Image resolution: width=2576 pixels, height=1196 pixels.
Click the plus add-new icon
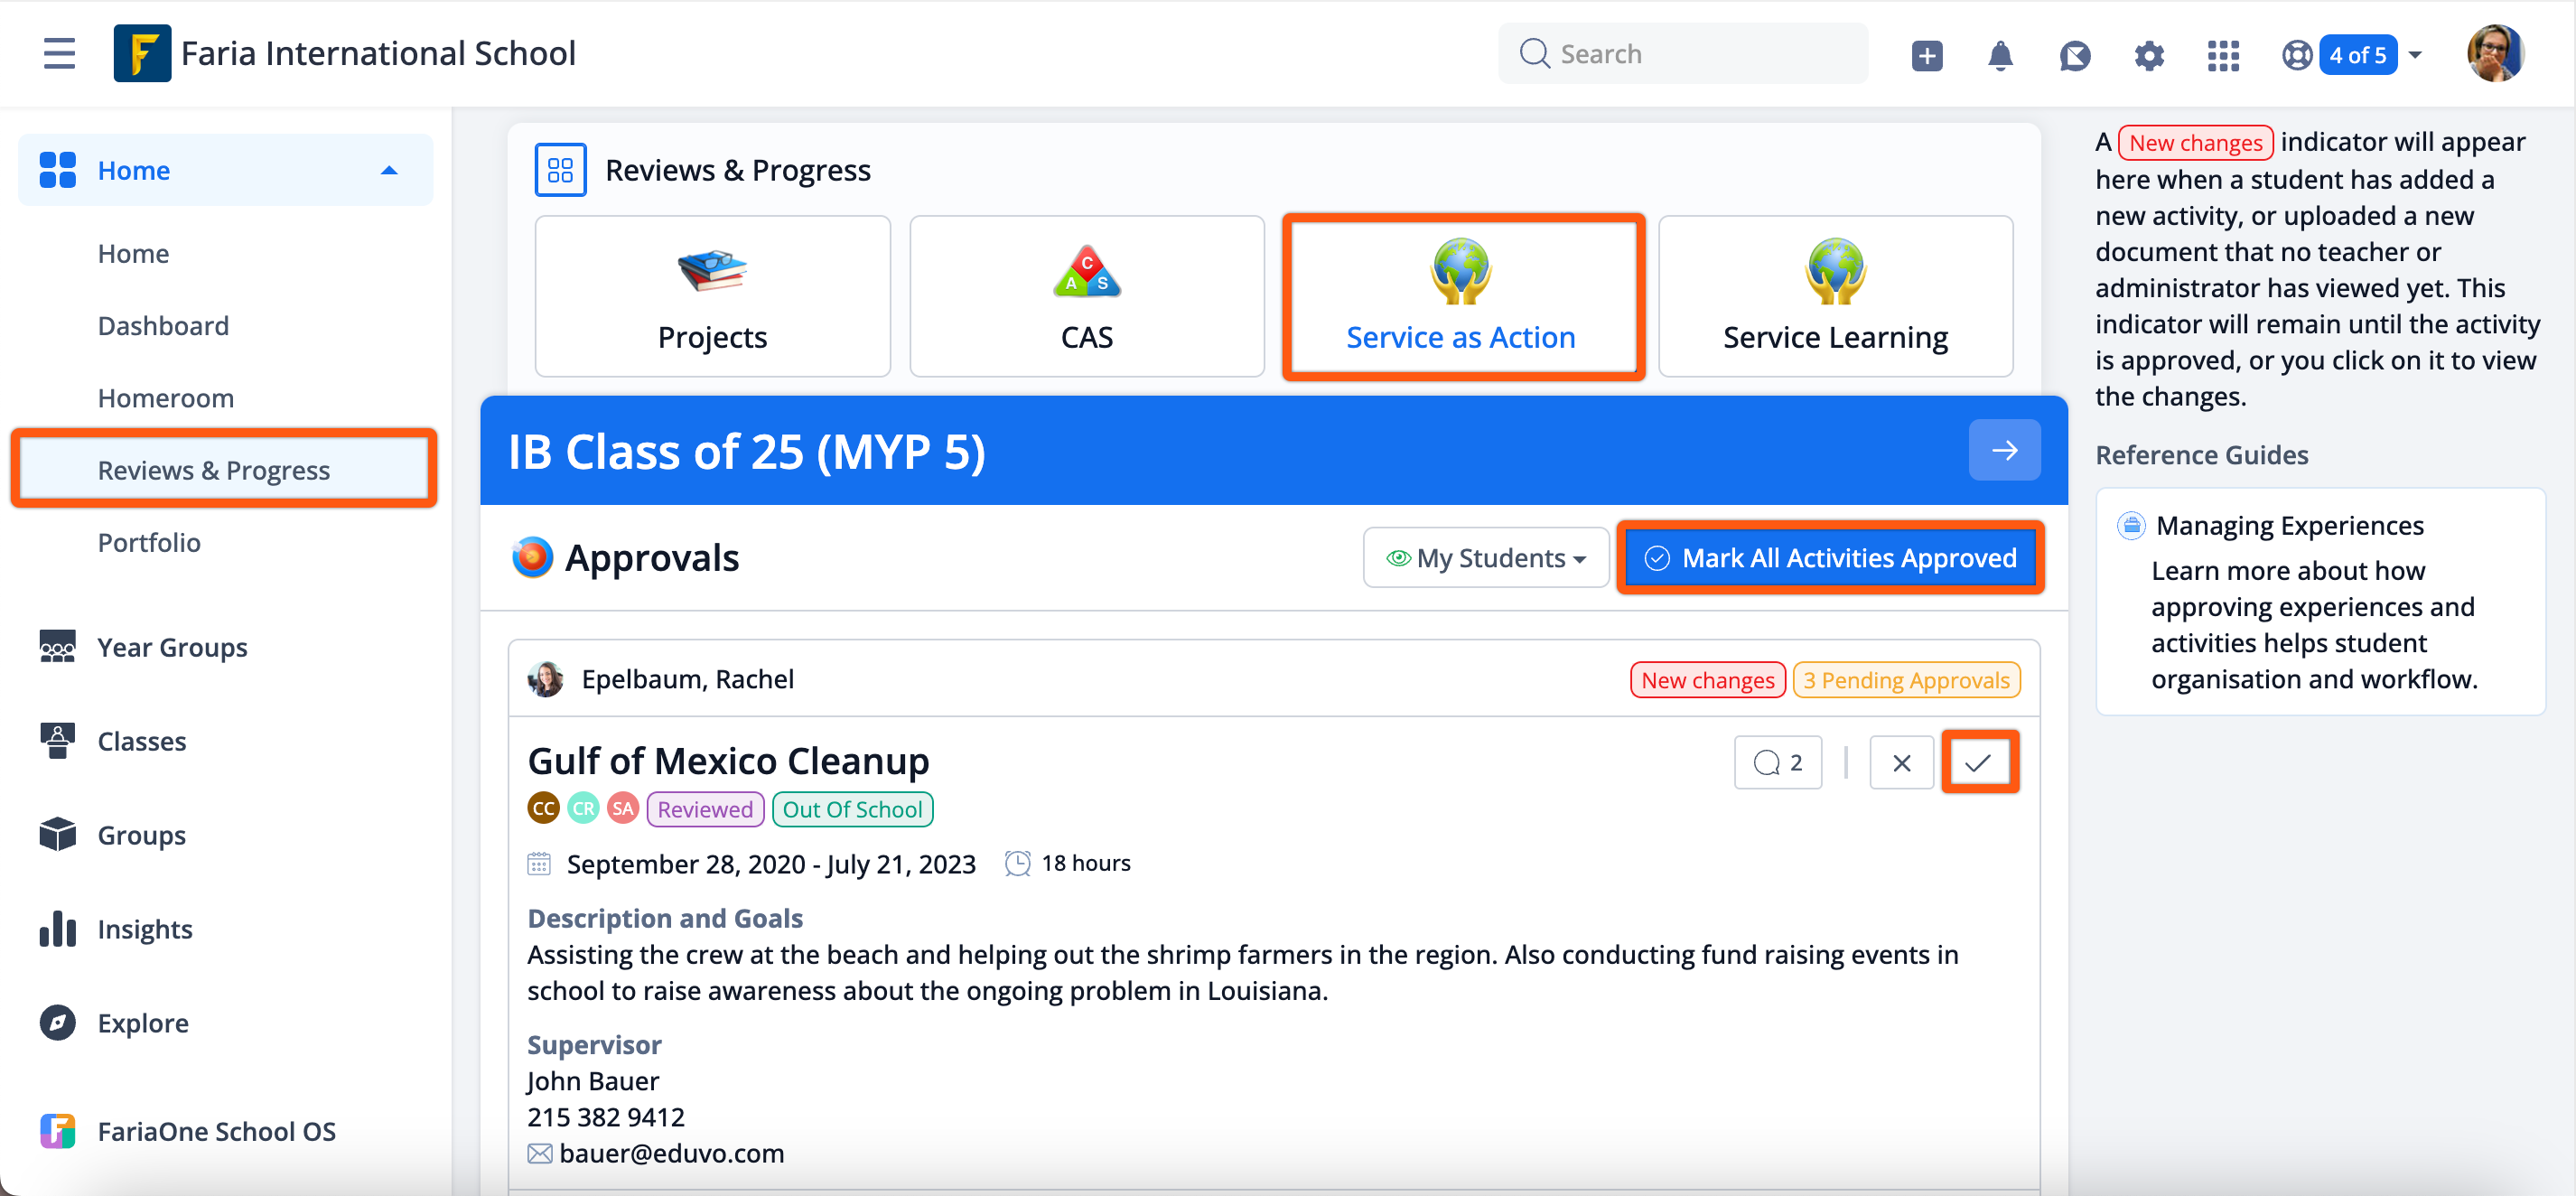pyautogui.click(x=1927, y=55)
